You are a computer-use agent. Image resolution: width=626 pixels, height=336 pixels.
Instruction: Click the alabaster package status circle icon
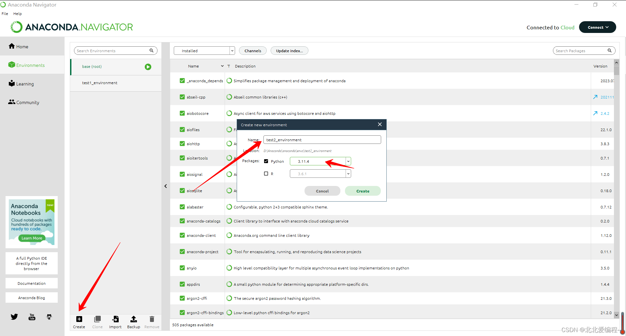point(229,207)
